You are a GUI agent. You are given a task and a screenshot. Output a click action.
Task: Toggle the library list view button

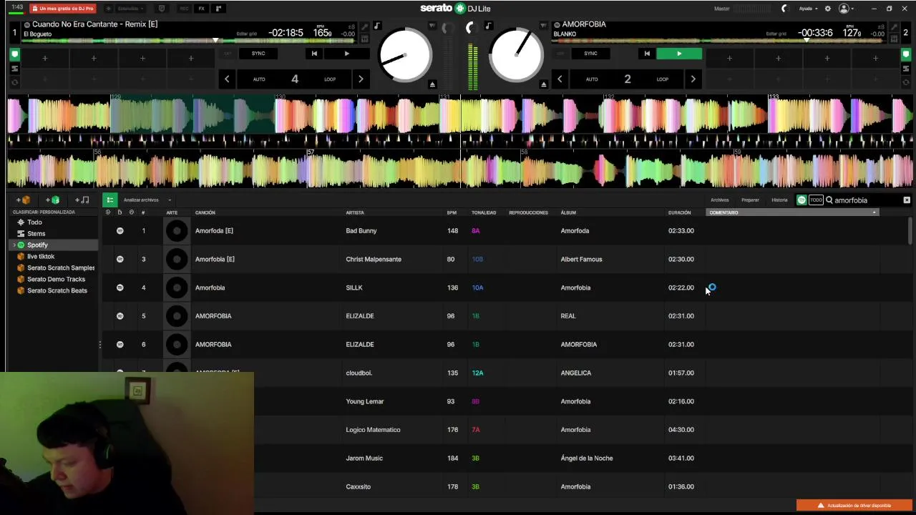point(109,200)
